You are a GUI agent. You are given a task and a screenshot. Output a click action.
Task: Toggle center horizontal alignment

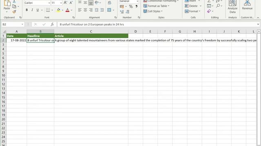click(x=85, y=10)
